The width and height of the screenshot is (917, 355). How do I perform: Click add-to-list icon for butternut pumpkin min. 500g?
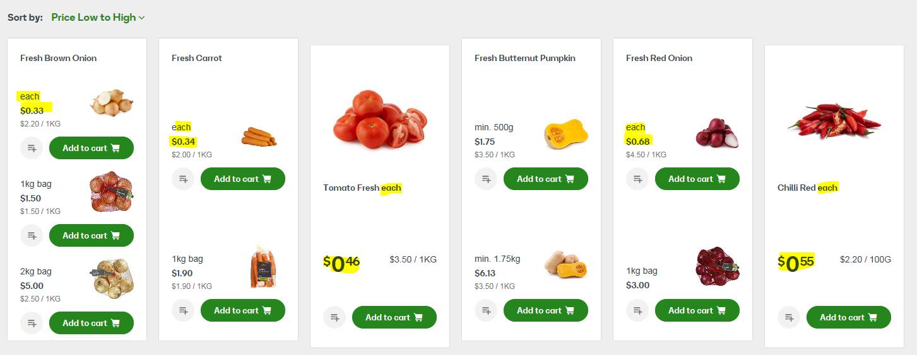pos(486,179)
